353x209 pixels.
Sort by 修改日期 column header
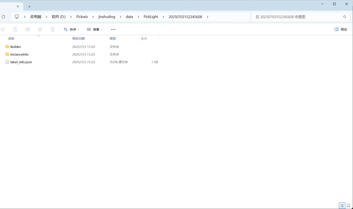pos(79,38)
